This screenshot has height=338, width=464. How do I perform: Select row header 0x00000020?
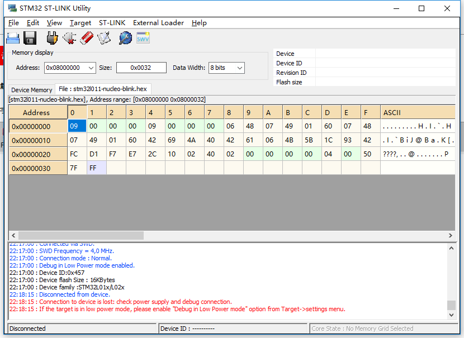click(x=38, y=154)
